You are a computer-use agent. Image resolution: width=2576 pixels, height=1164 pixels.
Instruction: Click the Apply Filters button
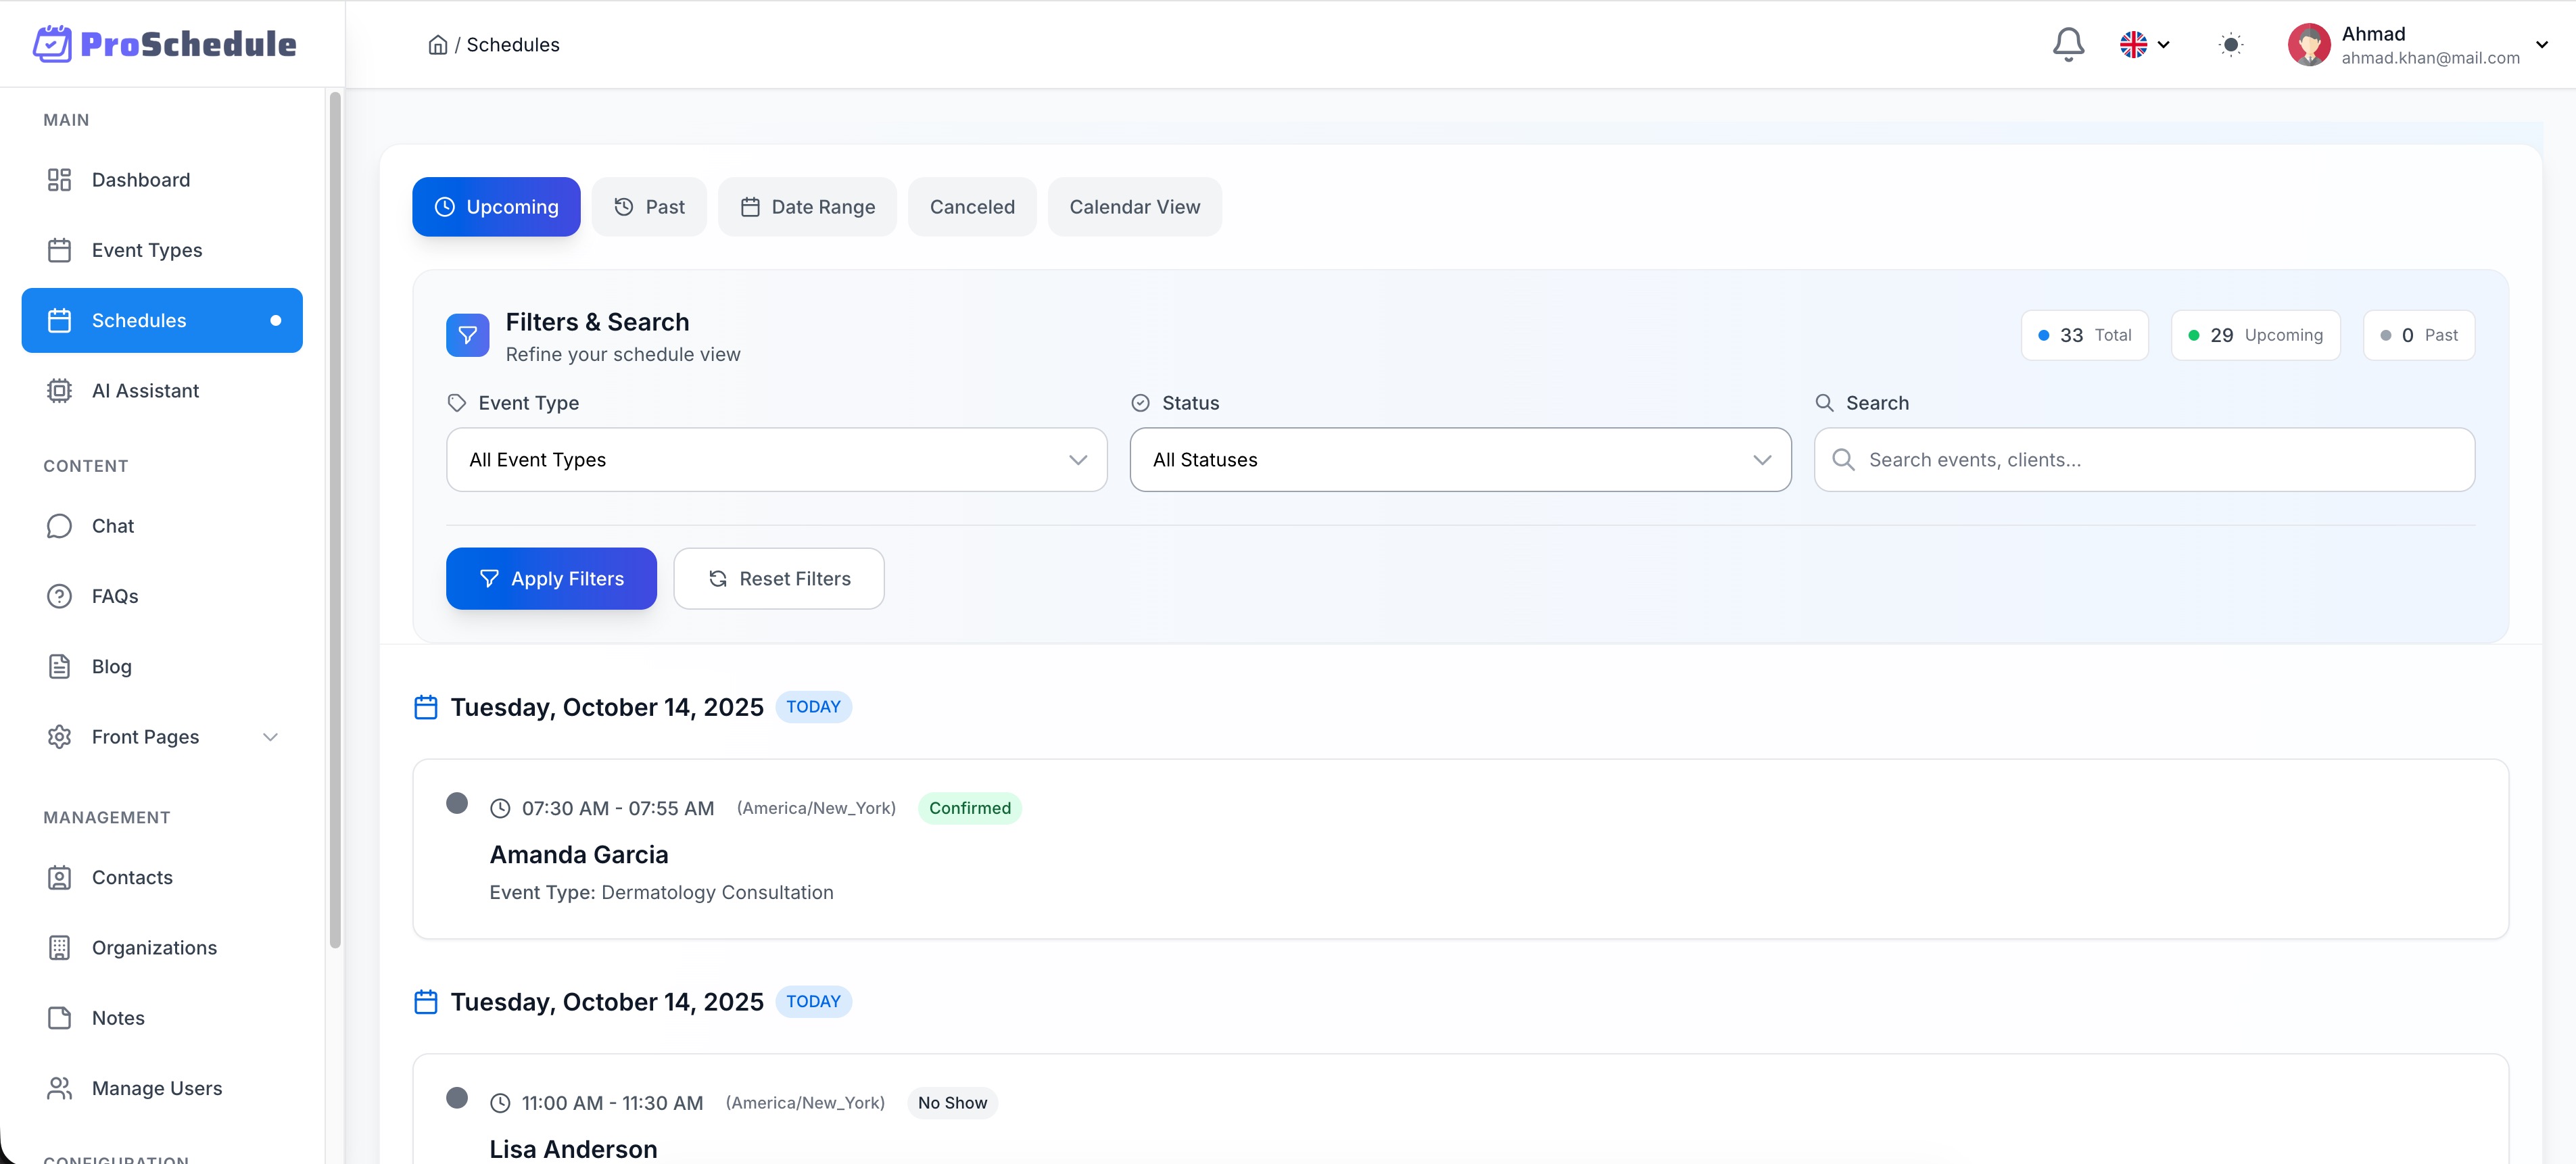pos(551,579)
